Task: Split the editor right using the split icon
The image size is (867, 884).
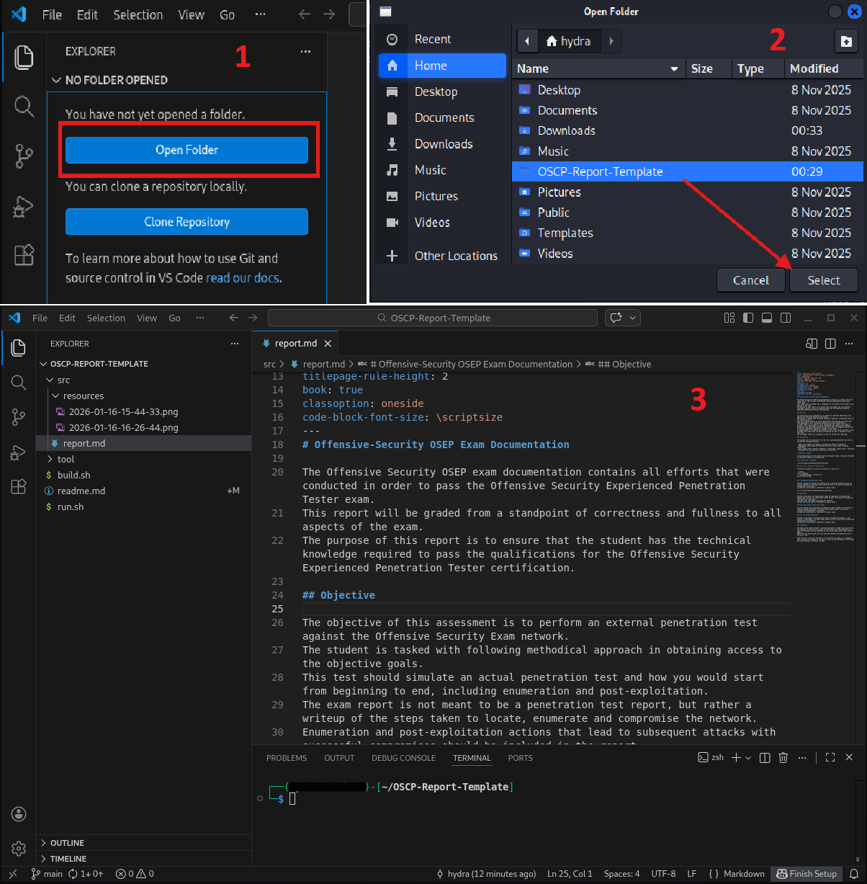Action: pyautogui.click(x=830, y=344)
